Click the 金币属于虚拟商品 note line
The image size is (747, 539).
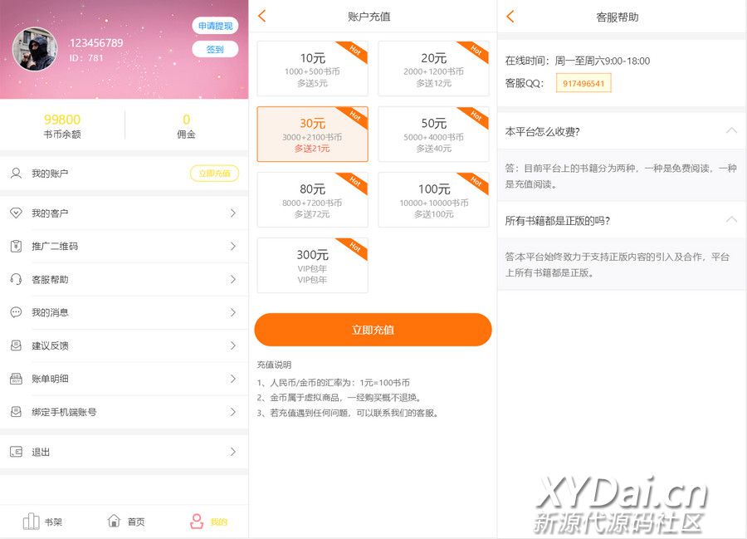pyautogui.click(x=339, y=398)
